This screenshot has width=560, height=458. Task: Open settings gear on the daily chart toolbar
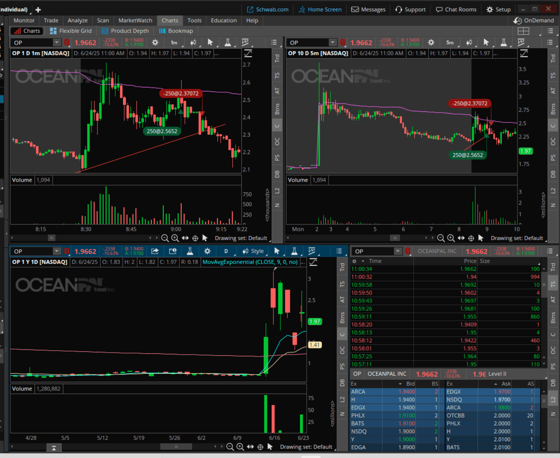[x=207, y=251]
